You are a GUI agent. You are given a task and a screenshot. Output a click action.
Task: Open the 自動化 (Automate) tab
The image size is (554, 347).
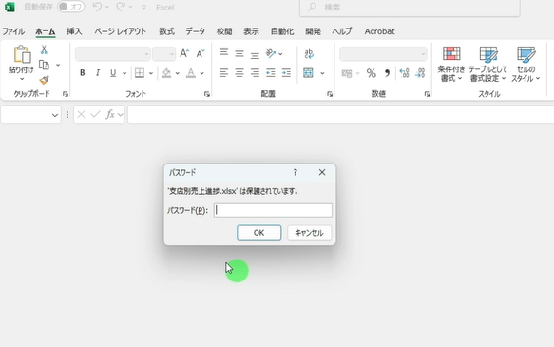coord(282,31)
